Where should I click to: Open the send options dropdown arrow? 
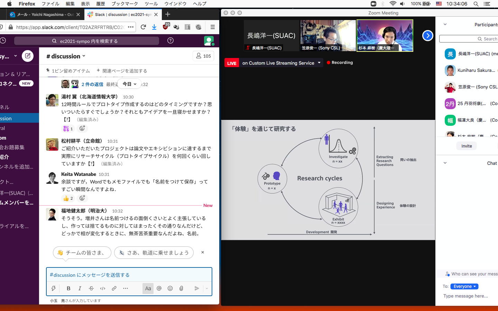click(x=207, y=288)
